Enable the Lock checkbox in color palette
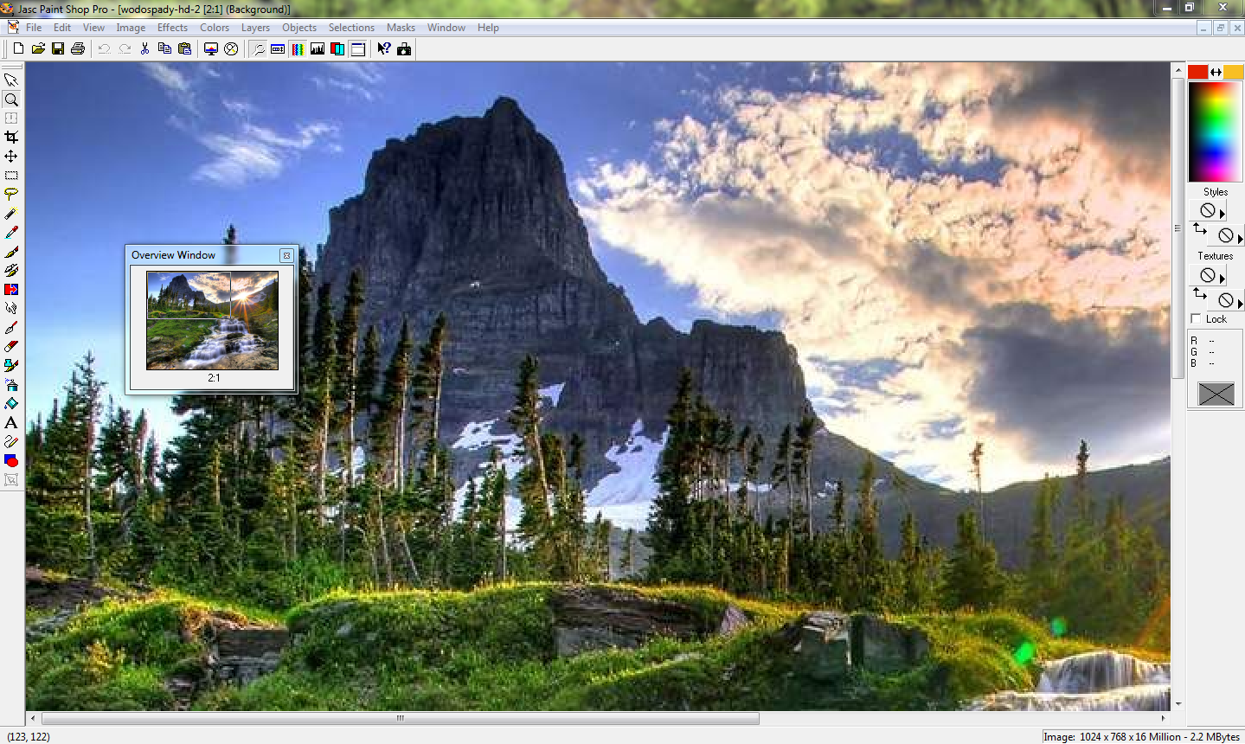The height and width of the screenshot is (744, 1245). point(1197,319)
